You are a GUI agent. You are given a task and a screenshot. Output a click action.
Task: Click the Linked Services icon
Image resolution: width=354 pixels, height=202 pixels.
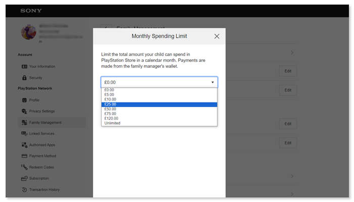coord(24,134)
